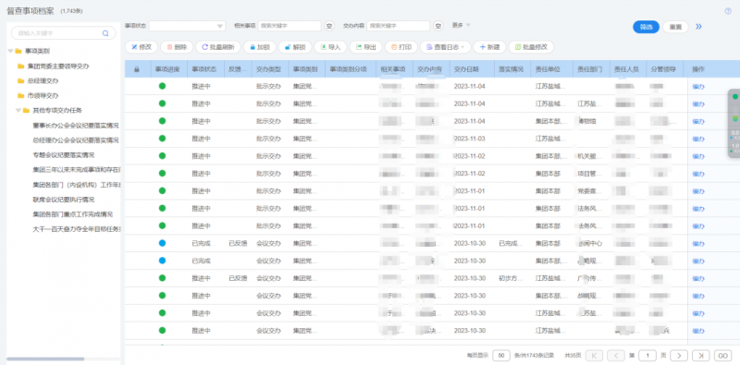Screen dimensions: 740x365
Task: Expand the double-chevron beside 重置
Action: [x=699, y=27]
